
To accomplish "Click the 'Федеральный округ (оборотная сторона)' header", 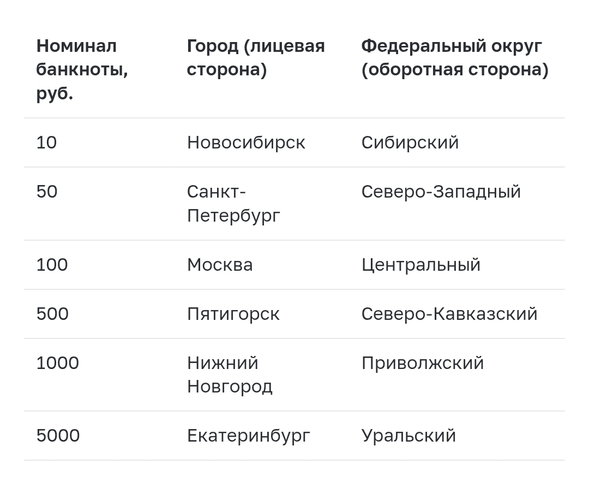I will point(454,58).
